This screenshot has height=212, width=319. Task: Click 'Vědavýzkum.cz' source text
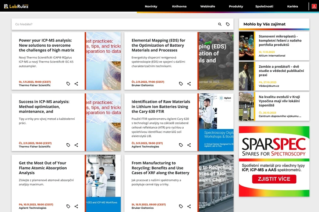coord(269,86)
